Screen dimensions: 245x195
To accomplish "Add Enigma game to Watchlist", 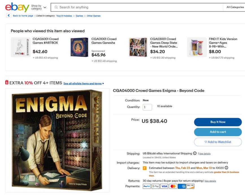I will [x=218, y=142].
